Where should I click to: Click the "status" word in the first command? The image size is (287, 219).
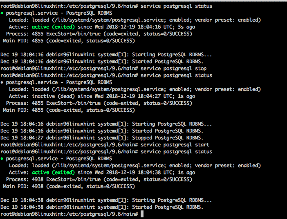click(x=203, y=7)
